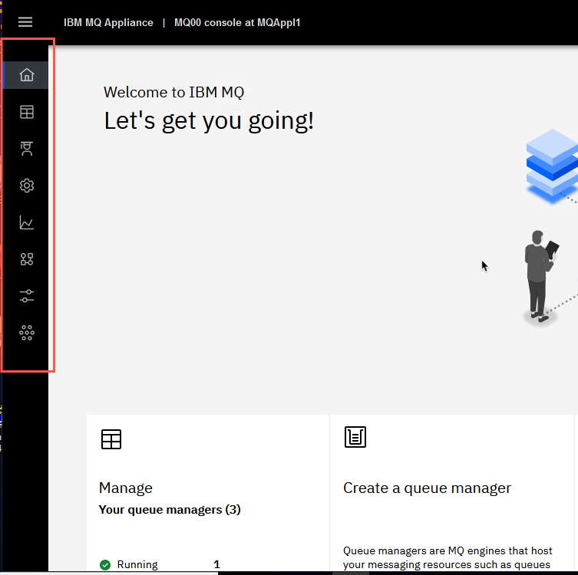This screenshot has height=575, width=578.
Task: Open the hamburger navigation menu
Action: 25,22
